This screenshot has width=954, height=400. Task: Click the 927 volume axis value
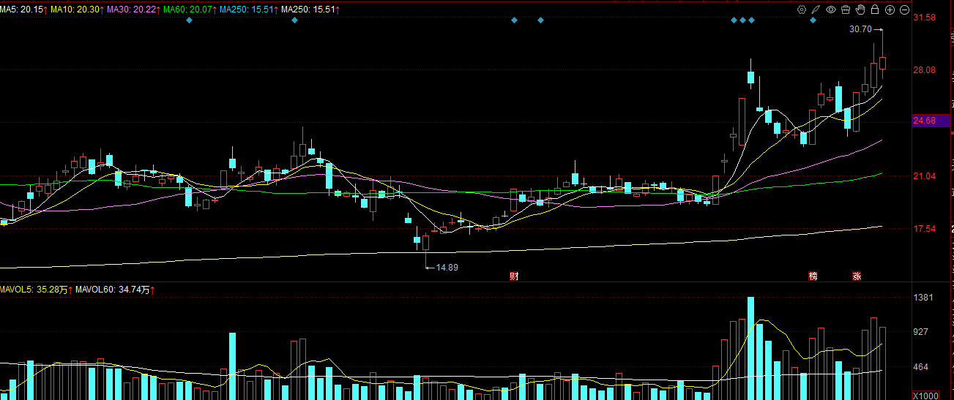(x=921, y=331)
